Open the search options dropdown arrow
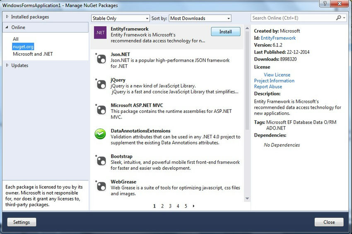 [344, 18]
